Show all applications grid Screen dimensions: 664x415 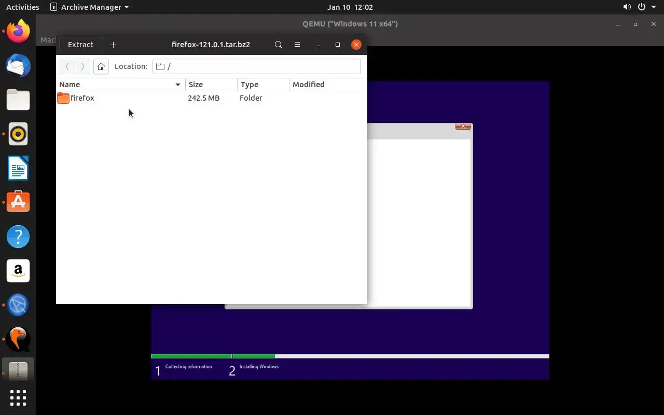pyautogui.click(x=18, y=398)
